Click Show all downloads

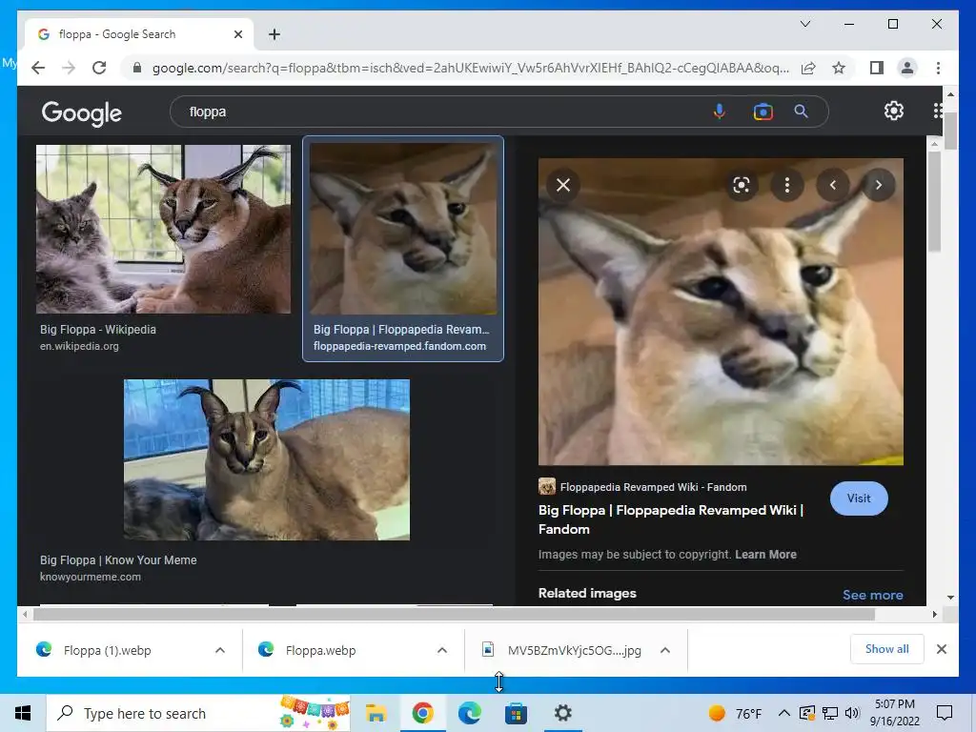pos(887,648)
